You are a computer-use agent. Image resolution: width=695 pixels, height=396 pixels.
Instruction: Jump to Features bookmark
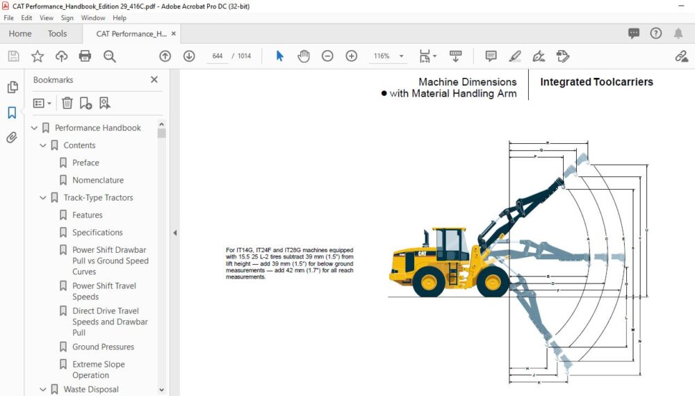88,215
